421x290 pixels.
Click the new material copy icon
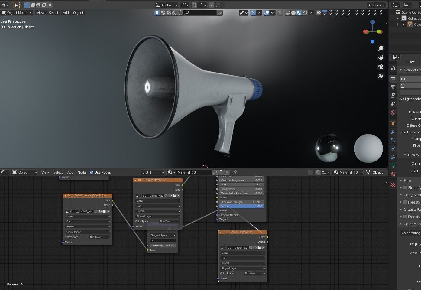[221, 172]
